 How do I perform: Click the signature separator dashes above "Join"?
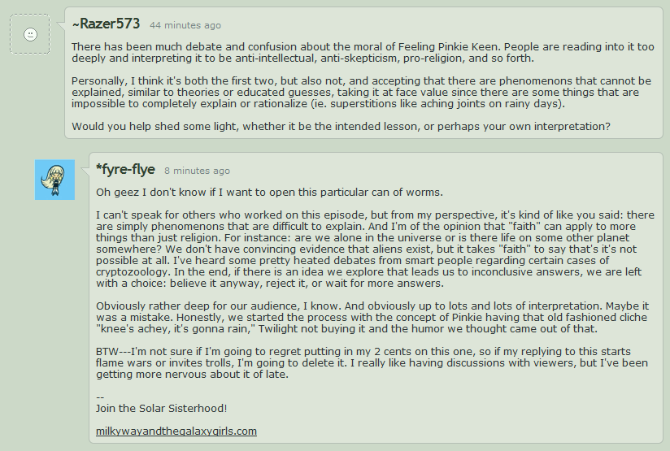[99, 396]
